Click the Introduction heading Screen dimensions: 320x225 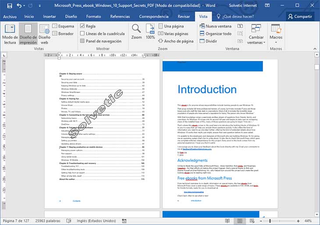tap(207, 89)
